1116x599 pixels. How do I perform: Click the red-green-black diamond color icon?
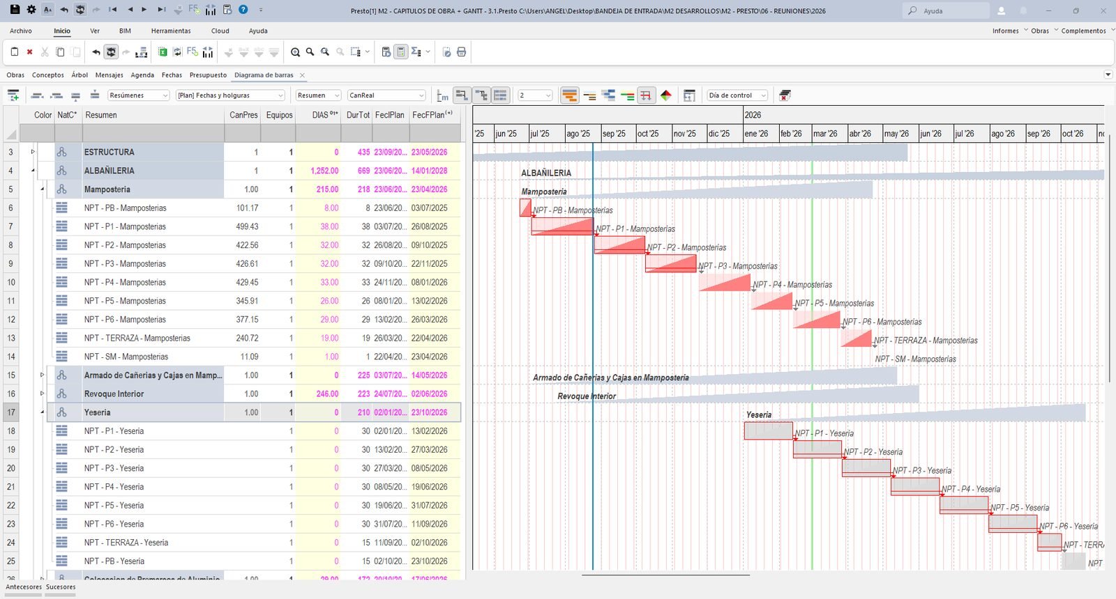click(666, 95)
